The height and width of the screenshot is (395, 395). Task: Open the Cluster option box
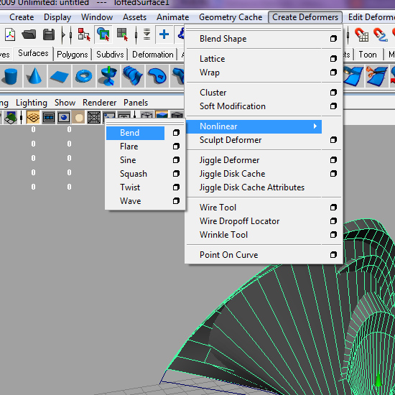click(333, 93)
